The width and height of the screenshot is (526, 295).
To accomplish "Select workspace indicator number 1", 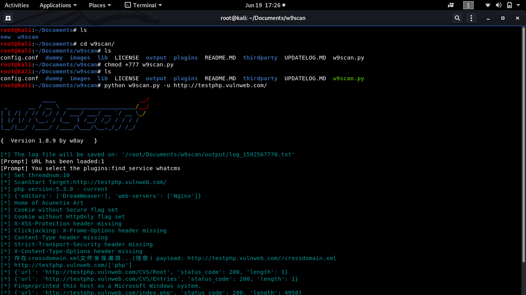I will click(x=468, y=5).
